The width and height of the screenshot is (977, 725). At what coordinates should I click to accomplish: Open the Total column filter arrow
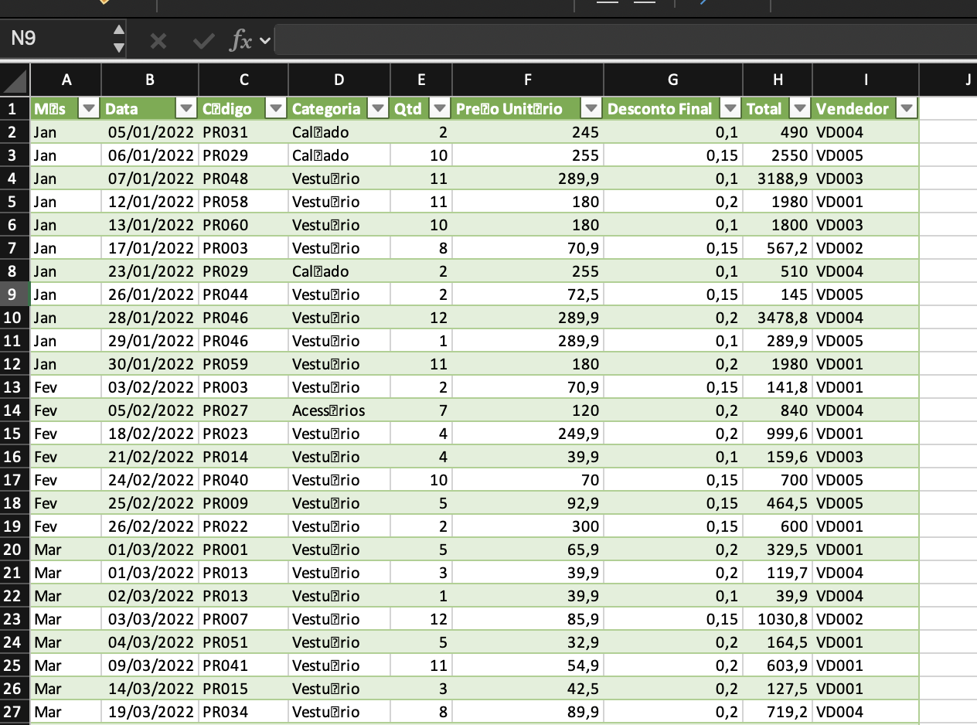coord(800,109)
